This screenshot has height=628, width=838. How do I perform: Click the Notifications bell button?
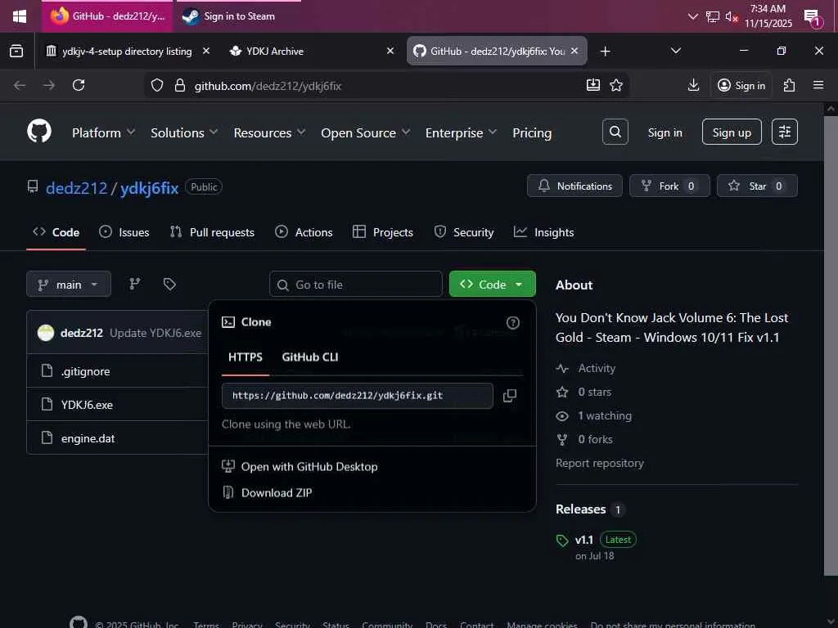(x=574, y=186)
